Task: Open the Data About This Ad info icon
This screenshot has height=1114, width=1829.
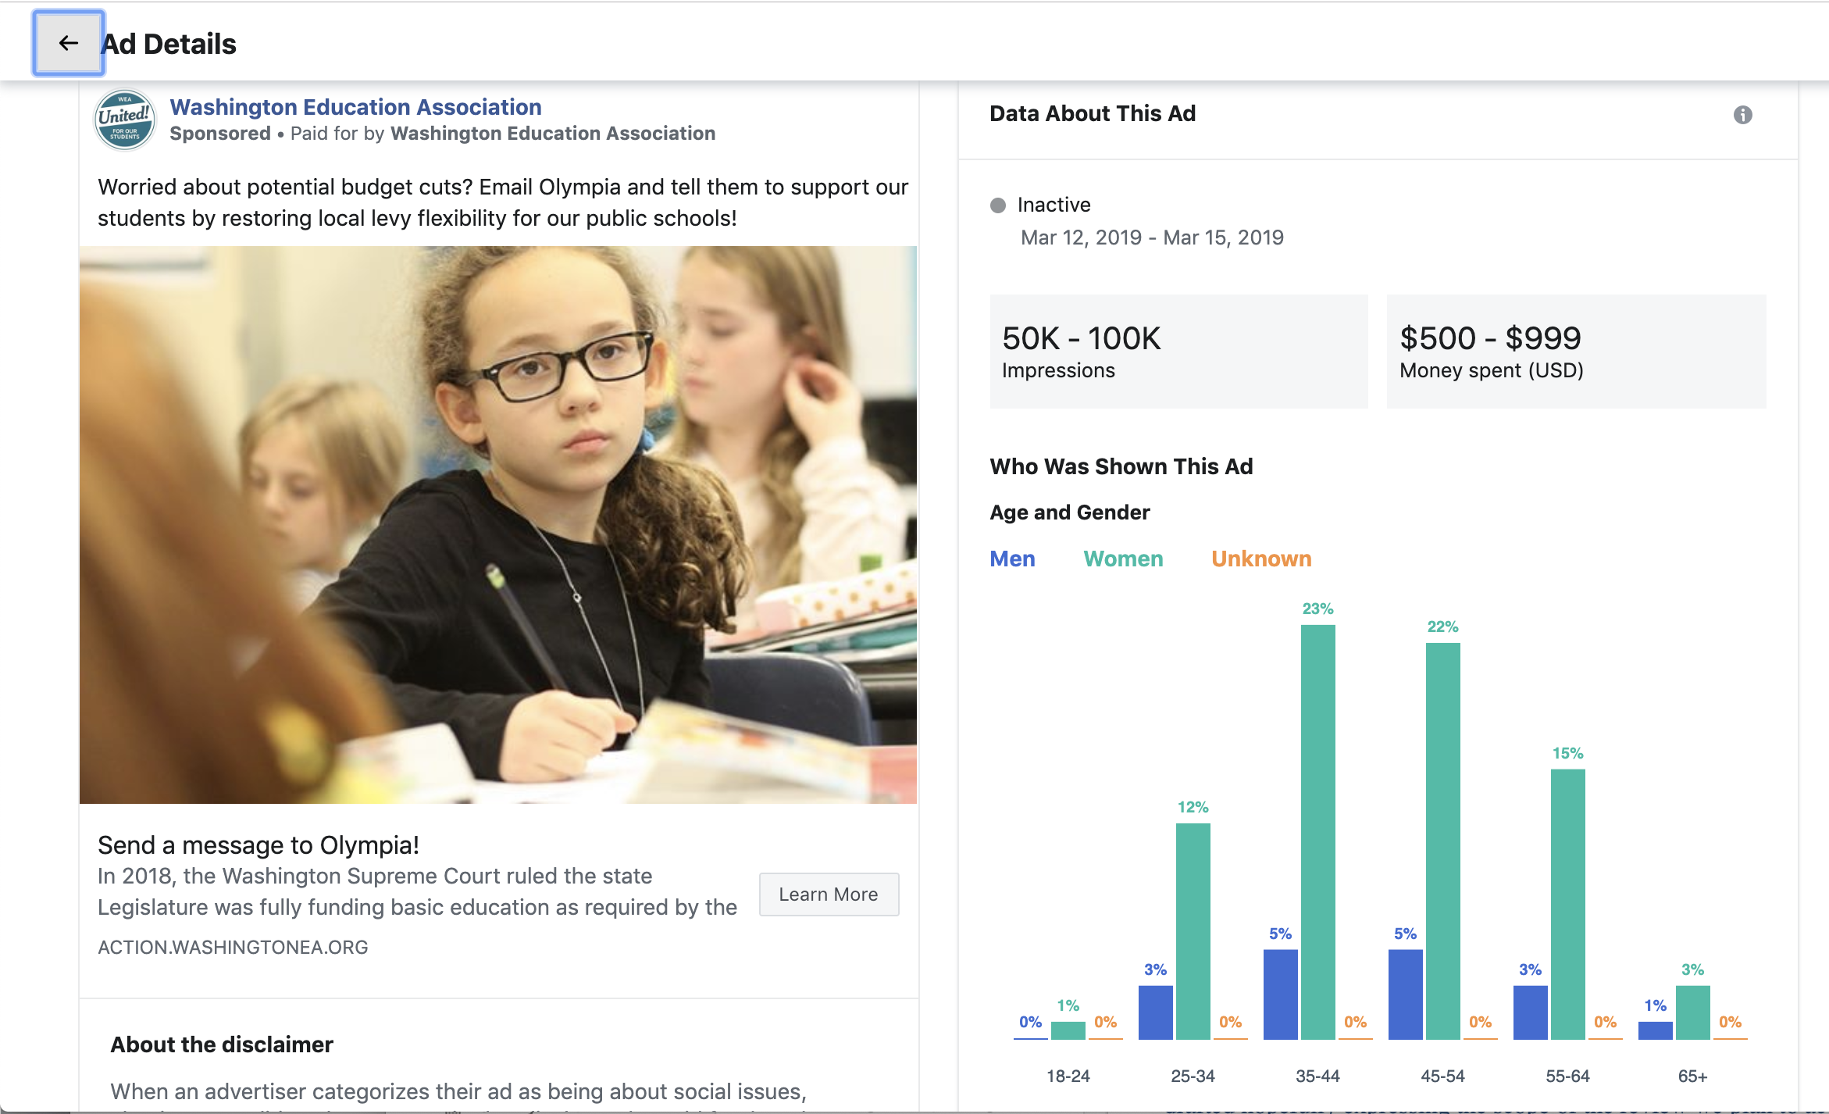Action: click(x=1742, y=115)
